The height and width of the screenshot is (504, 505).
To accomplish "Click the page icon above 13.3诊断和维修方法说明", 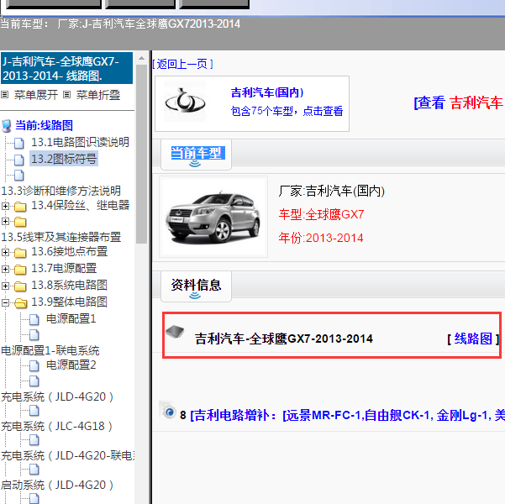I will click(19, 176).
